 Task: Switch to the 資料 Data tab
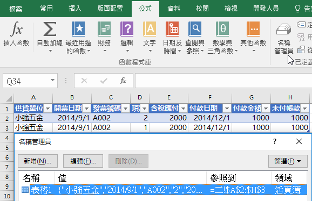pos(174,9)
